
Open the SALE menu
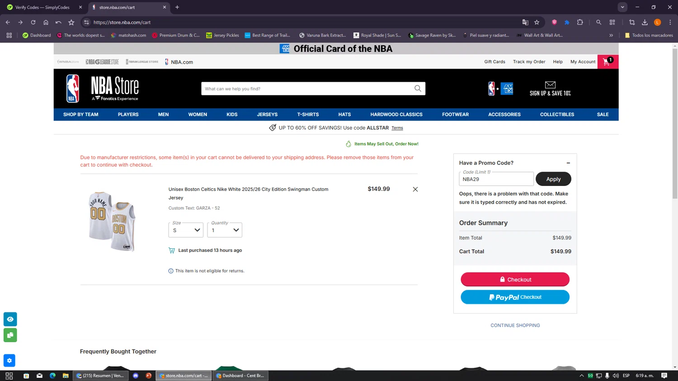coord(603,115)
